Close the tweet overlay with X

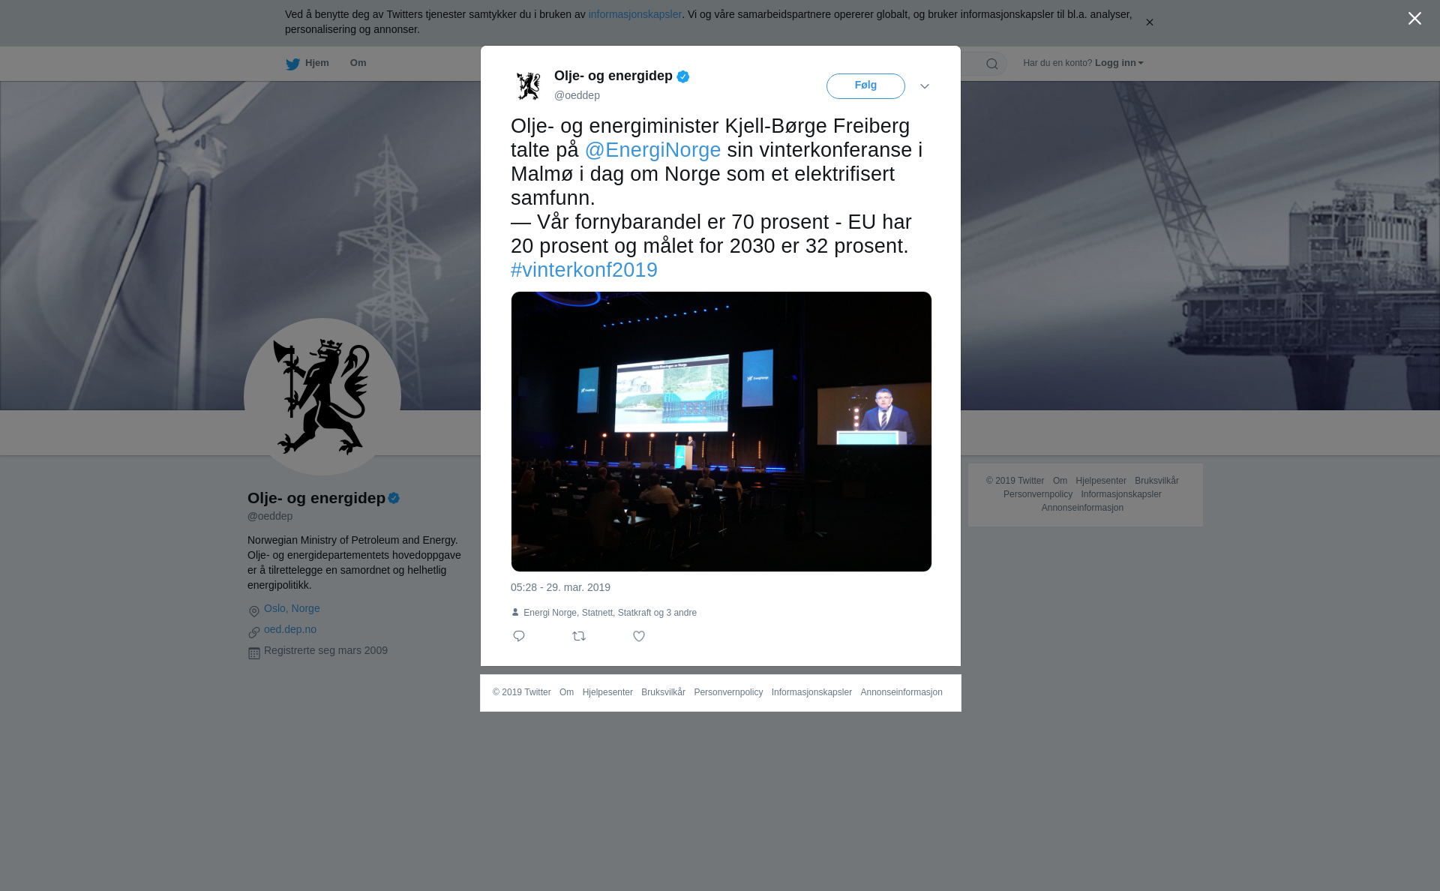point(1414,19)
